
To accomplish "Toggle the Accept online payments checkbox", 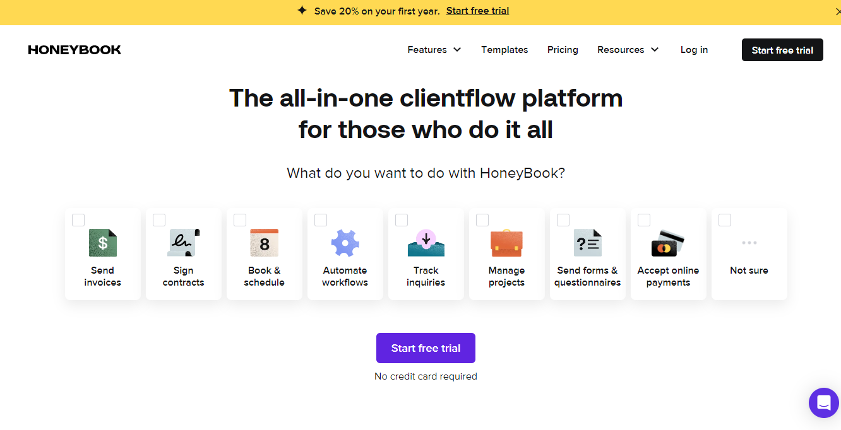I will [x=644, y=220].
